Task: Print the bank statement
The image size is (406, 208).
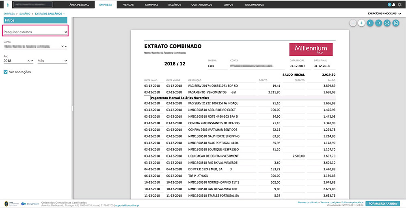Action: (387, 23)
